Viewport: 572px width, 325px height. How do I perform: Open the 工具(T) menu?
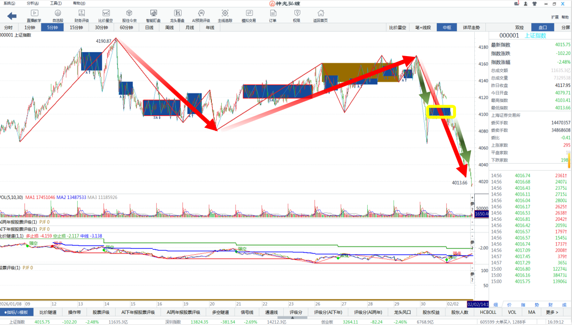point(56,3)
